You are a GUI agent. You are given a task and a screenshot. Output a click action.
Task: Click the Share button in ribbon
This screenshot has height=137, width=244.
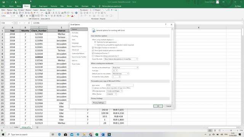(x=238, y=6)
